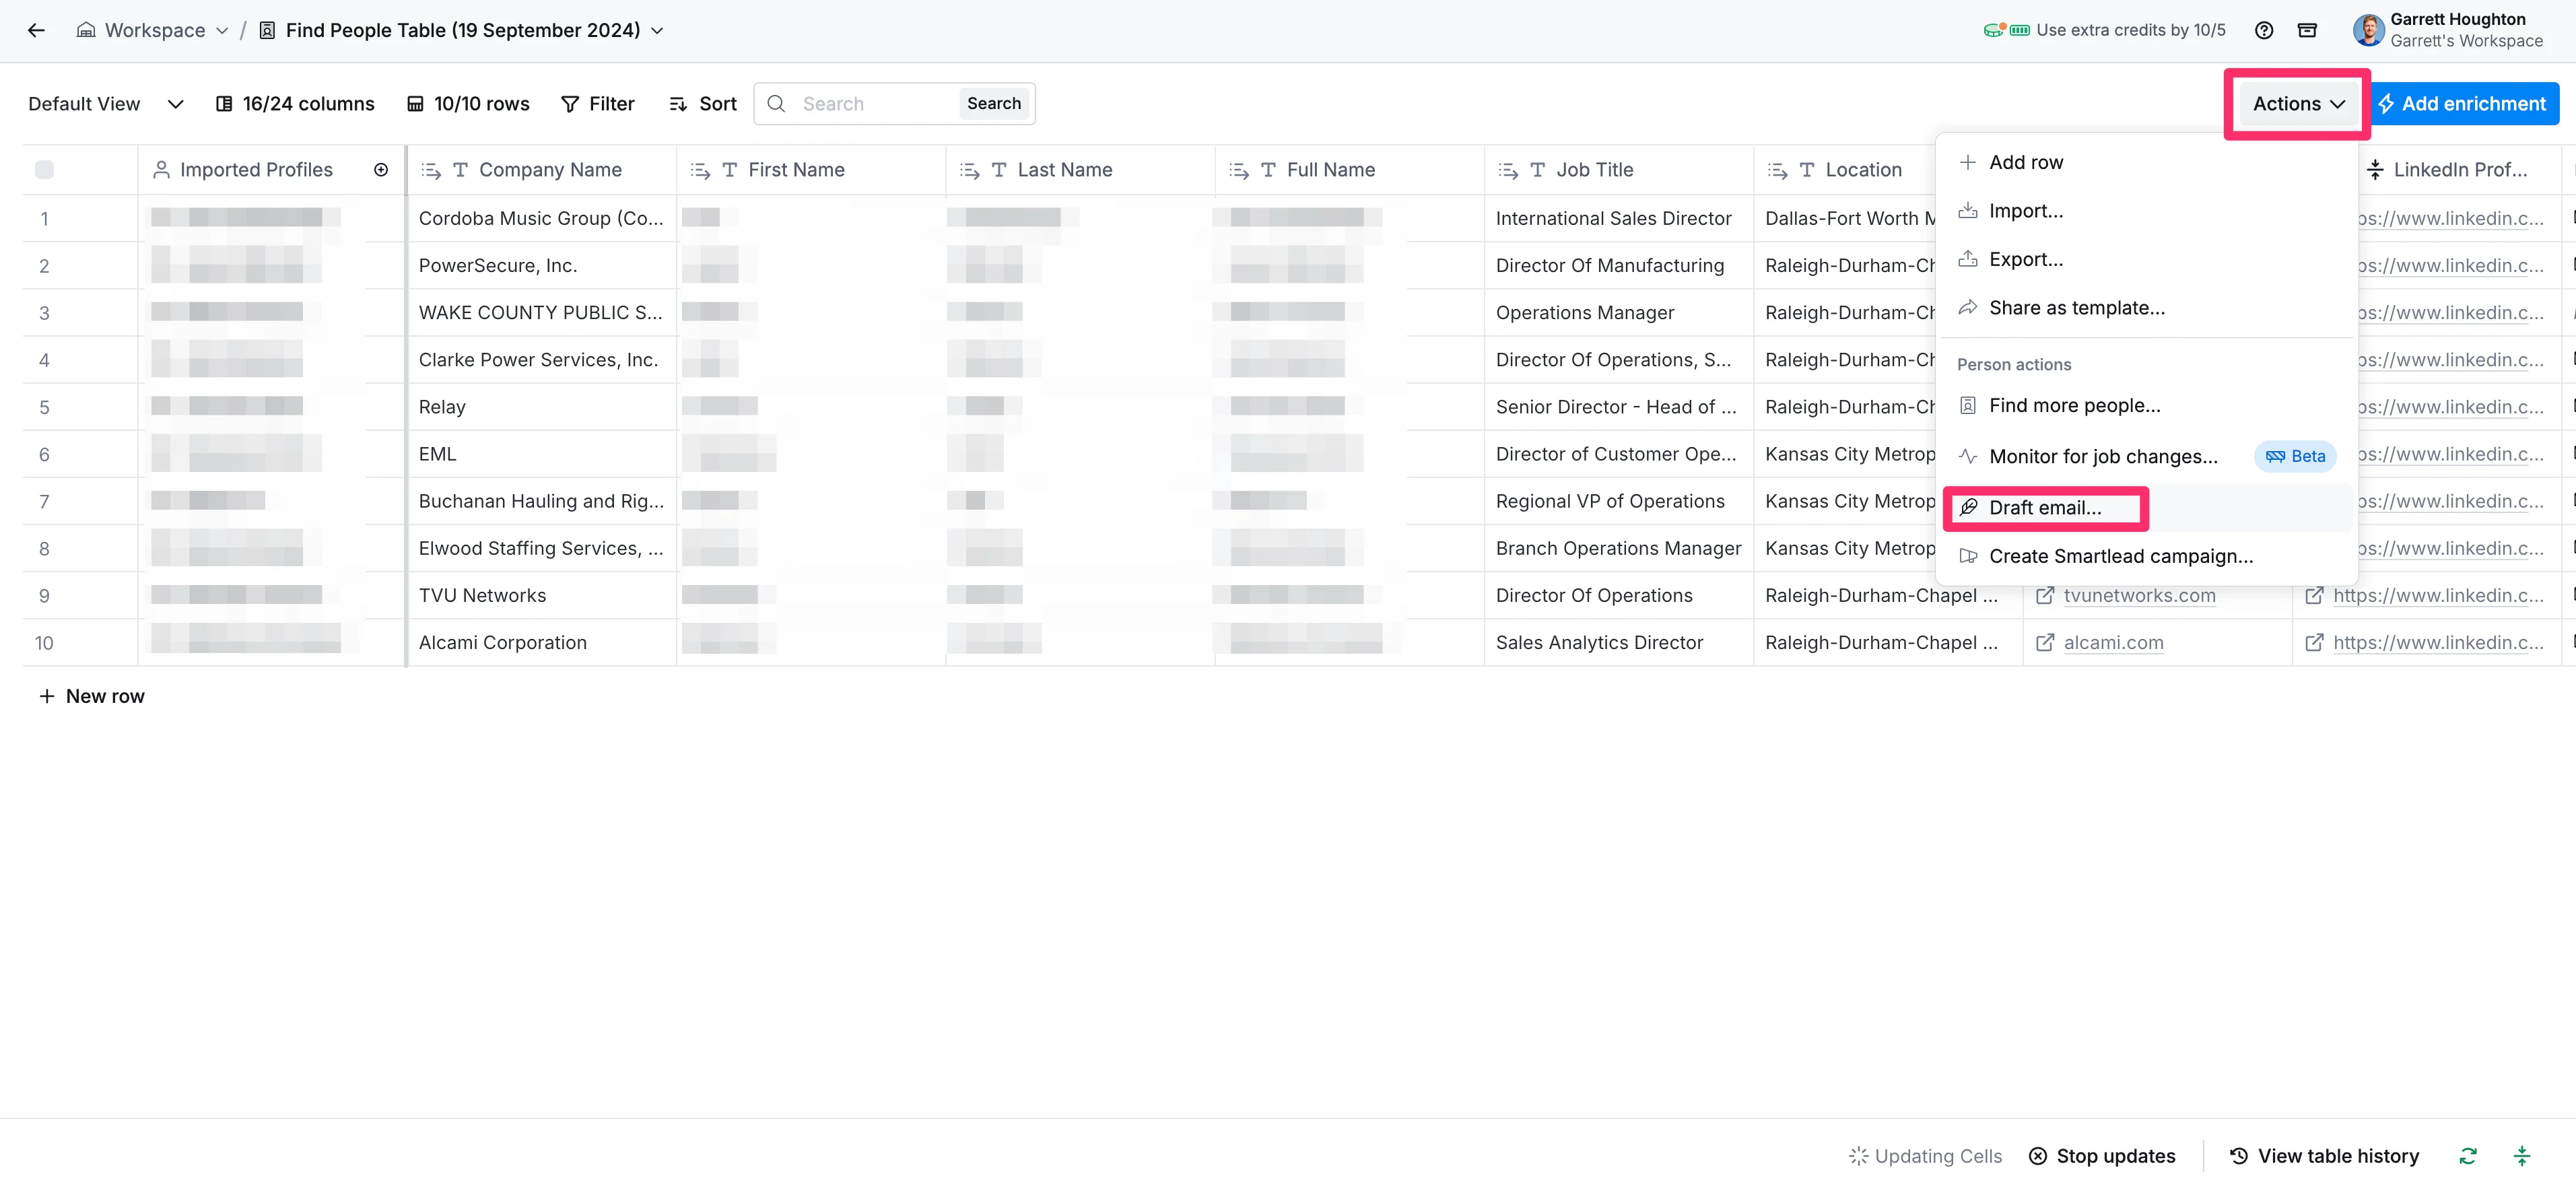Screen dimensions: 2576x1189
Task: Select Create Smartlead campaign menu item
Action: point(2120,556)
